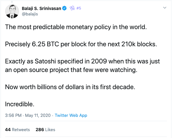
Task: Open the @balajis handle link
Action: click(x=30, y=14)
